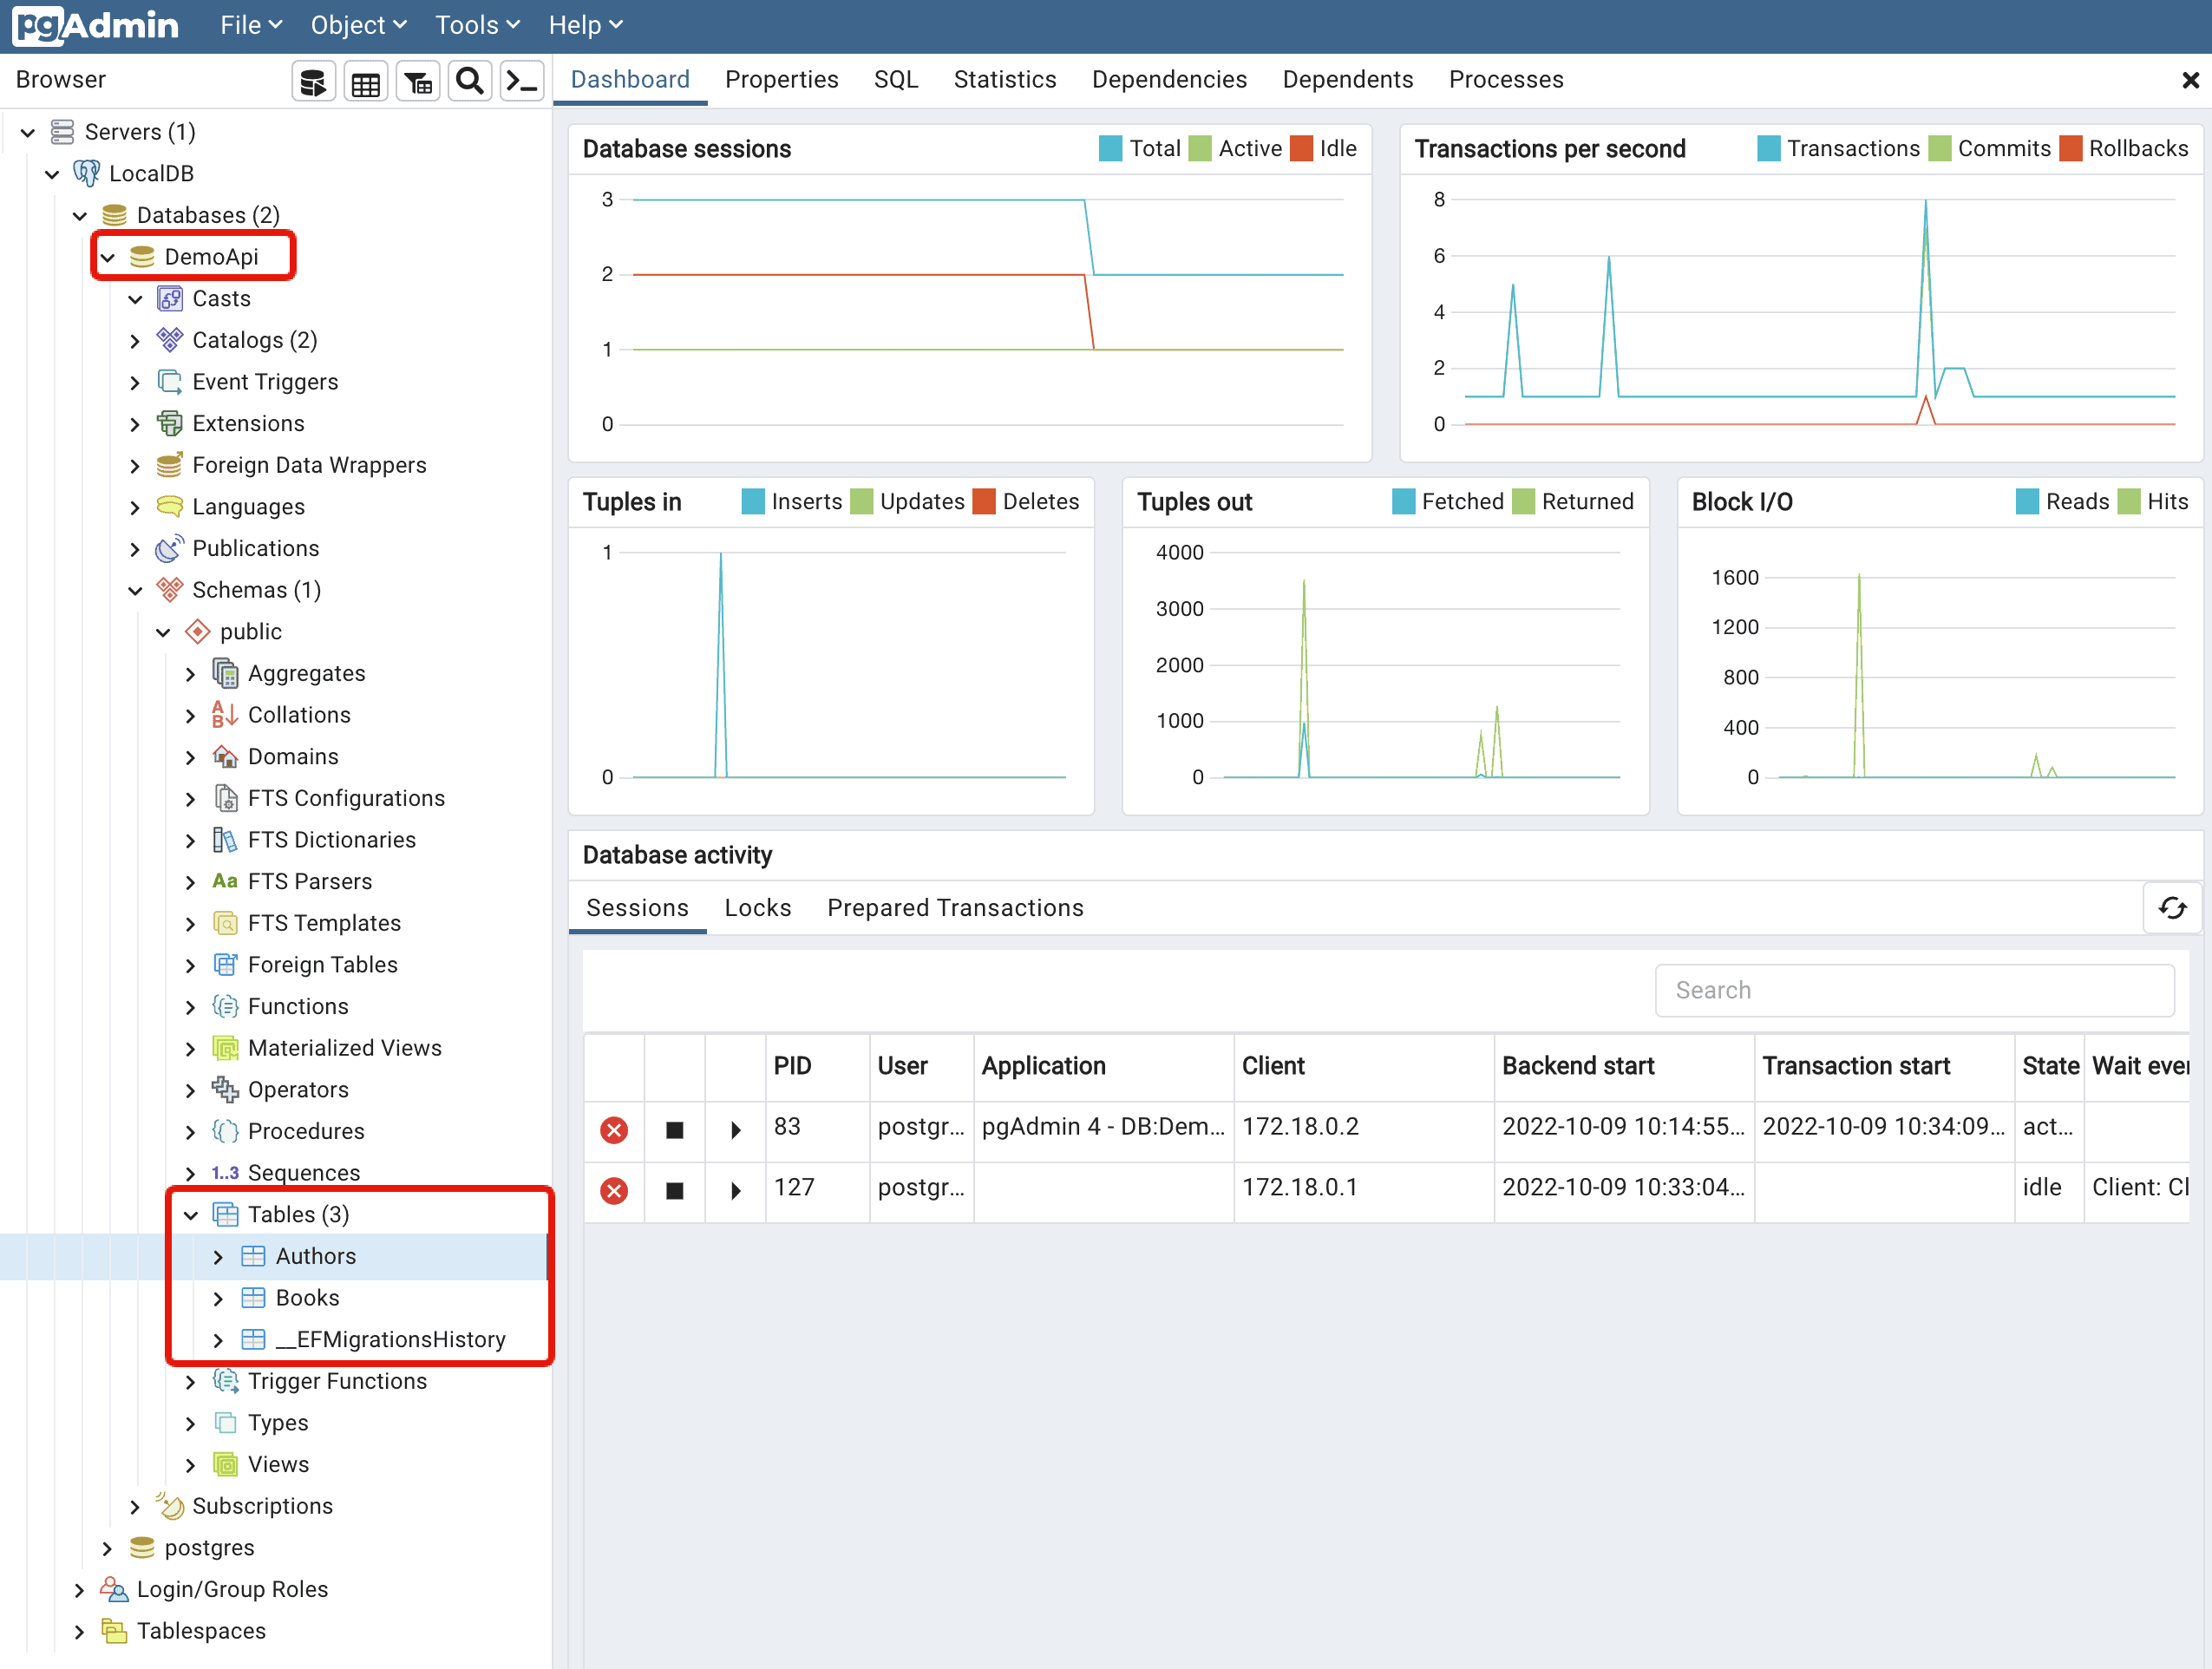The height and width of the screenshot is (1669, 2212).
Task: Collapse the DemoApi database node
Action: click(107, 257)
